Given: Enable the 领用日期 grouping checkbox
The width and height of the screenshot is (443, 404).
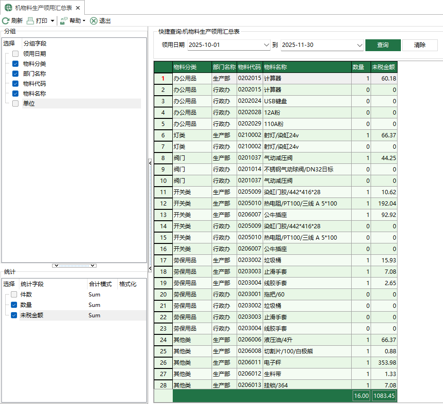Looking at the screenshot, I should pos(16,54).
